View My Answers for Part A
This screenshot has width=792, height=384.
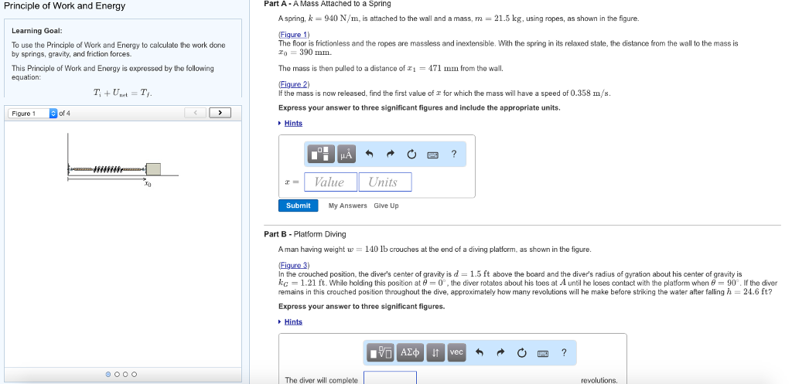click(x=347, y=206)
